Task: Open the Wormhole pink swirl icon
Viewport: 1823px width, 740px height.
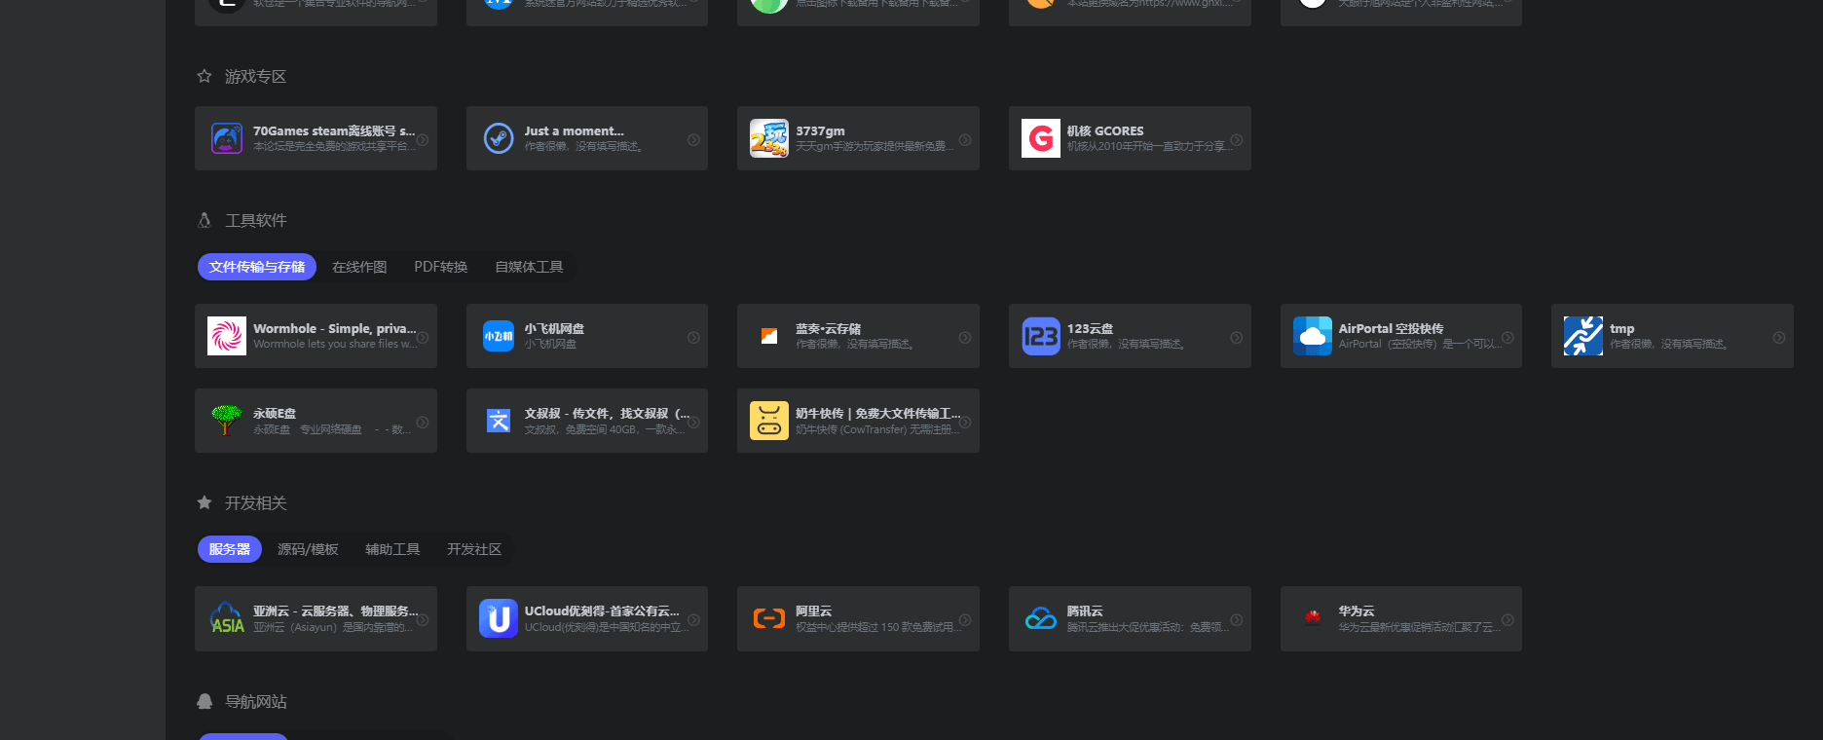Action: tap(227, 336)
